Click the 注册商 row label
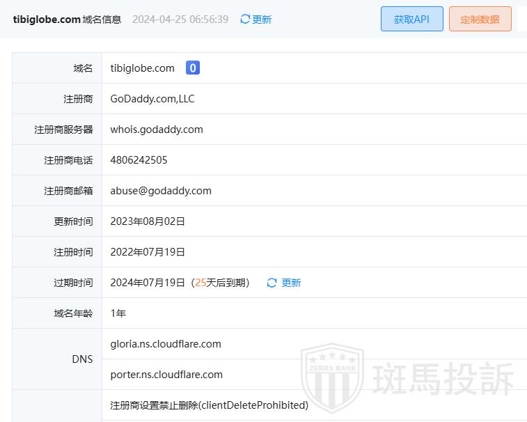The width and height of the screenshot is (527, 422). (x=78, y=99)
